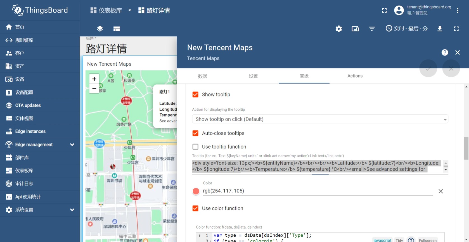Open widget help question icon
This screenshot has width=469, height=242.
(x=445, y=53)
